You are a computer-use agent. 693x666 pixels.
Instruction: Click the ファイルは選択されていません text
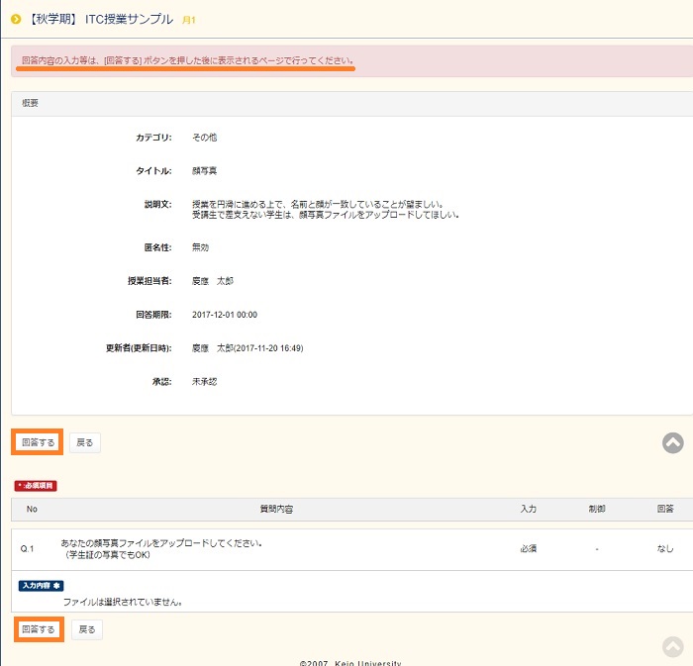pyautogui.click(x=123, y=602)
